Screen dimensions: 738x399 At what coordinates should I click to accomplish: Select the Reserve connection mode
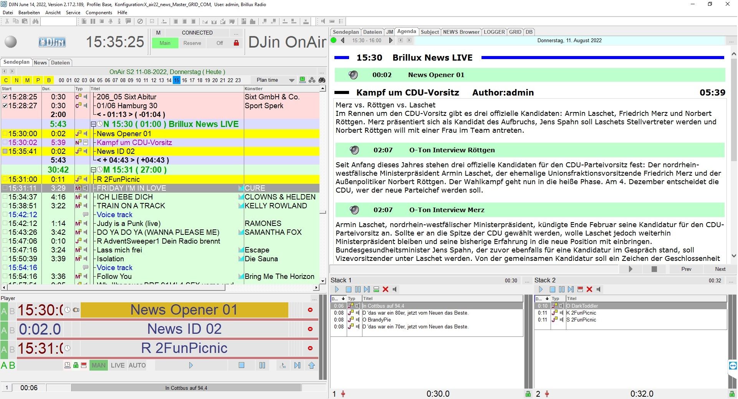192,43
